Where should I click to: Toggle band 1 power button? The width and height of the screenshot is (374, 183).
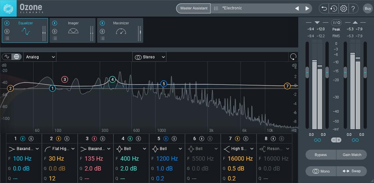23,138
